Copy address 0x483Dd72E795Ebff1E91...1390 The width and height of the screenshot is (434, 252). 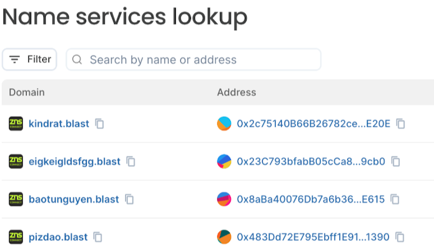(x=399, y=237)
